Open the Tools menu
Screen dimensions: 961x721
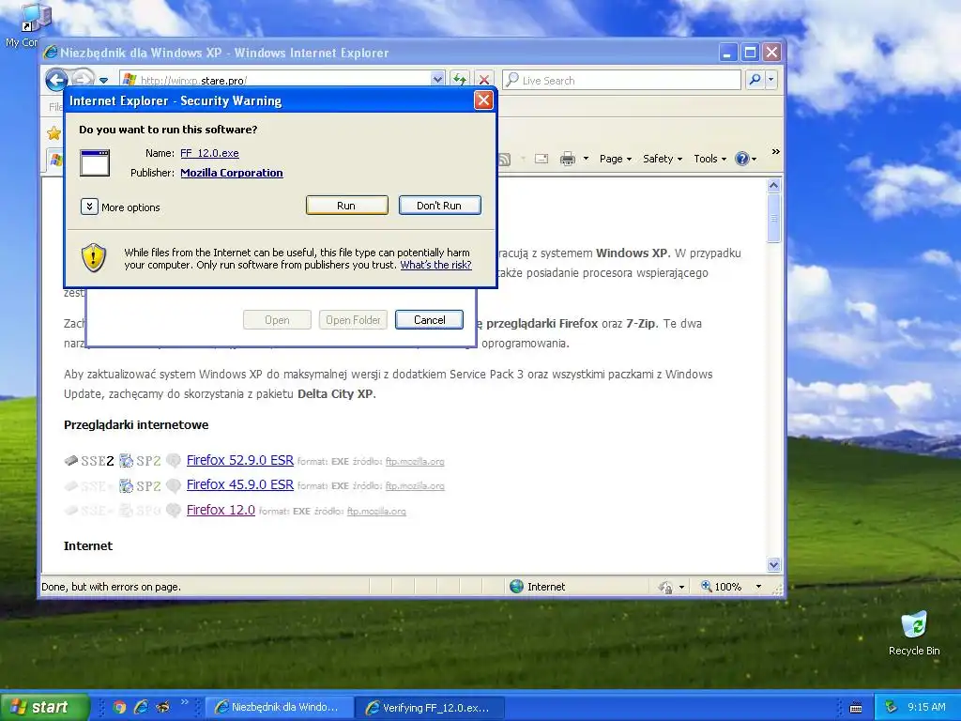[x=709, y=159]
